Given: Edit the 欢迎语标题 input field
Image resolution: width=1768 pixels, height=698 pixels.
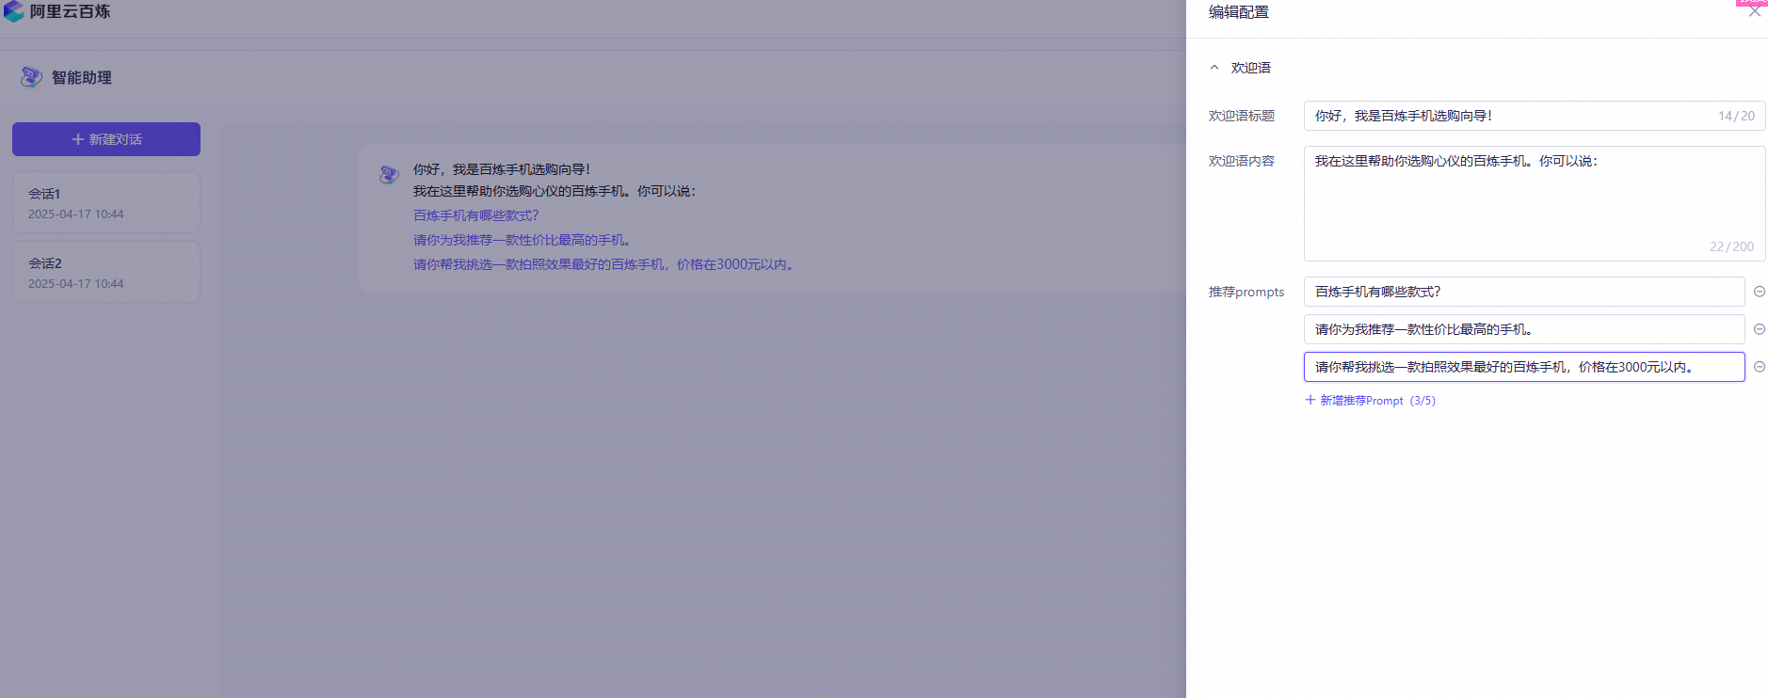Looking at the screenshot, I should [1534, 116].
